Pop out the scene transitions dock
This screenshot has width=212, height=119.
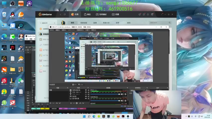[147, 88]
